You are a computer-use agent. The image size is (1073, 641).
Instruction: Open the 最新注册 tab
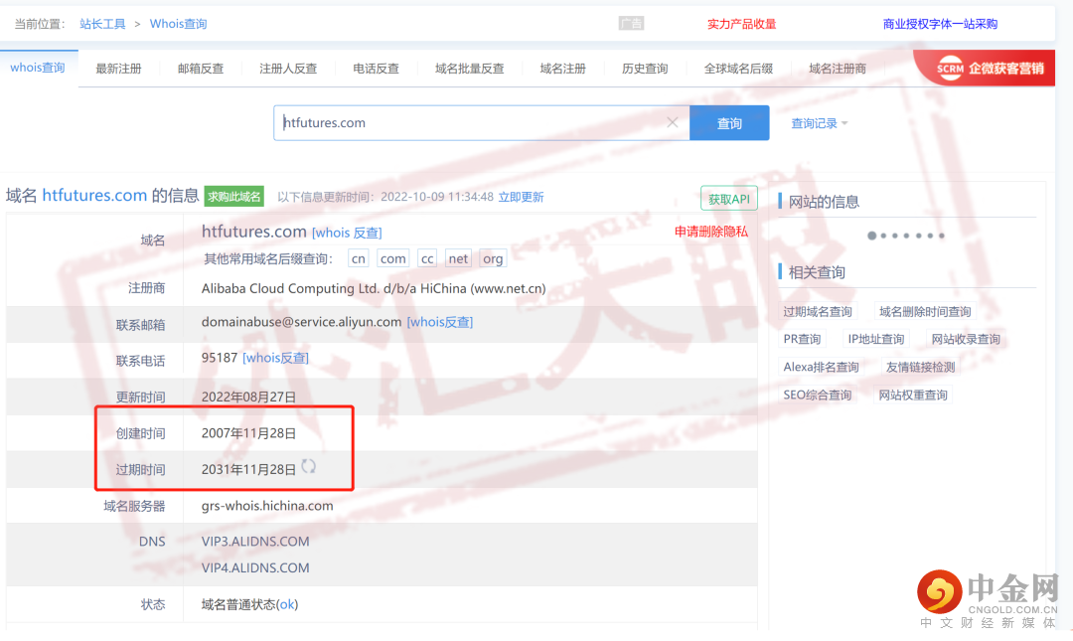118,69
